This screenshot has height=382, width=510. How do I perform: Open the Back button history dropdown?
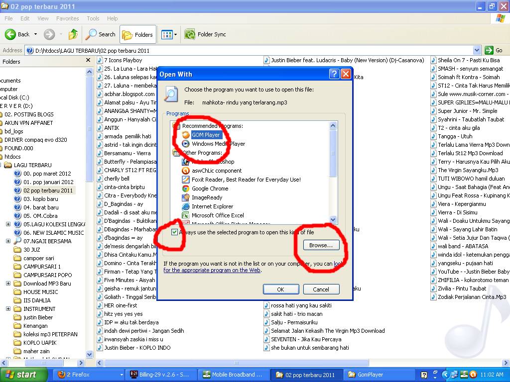point(35,34)
